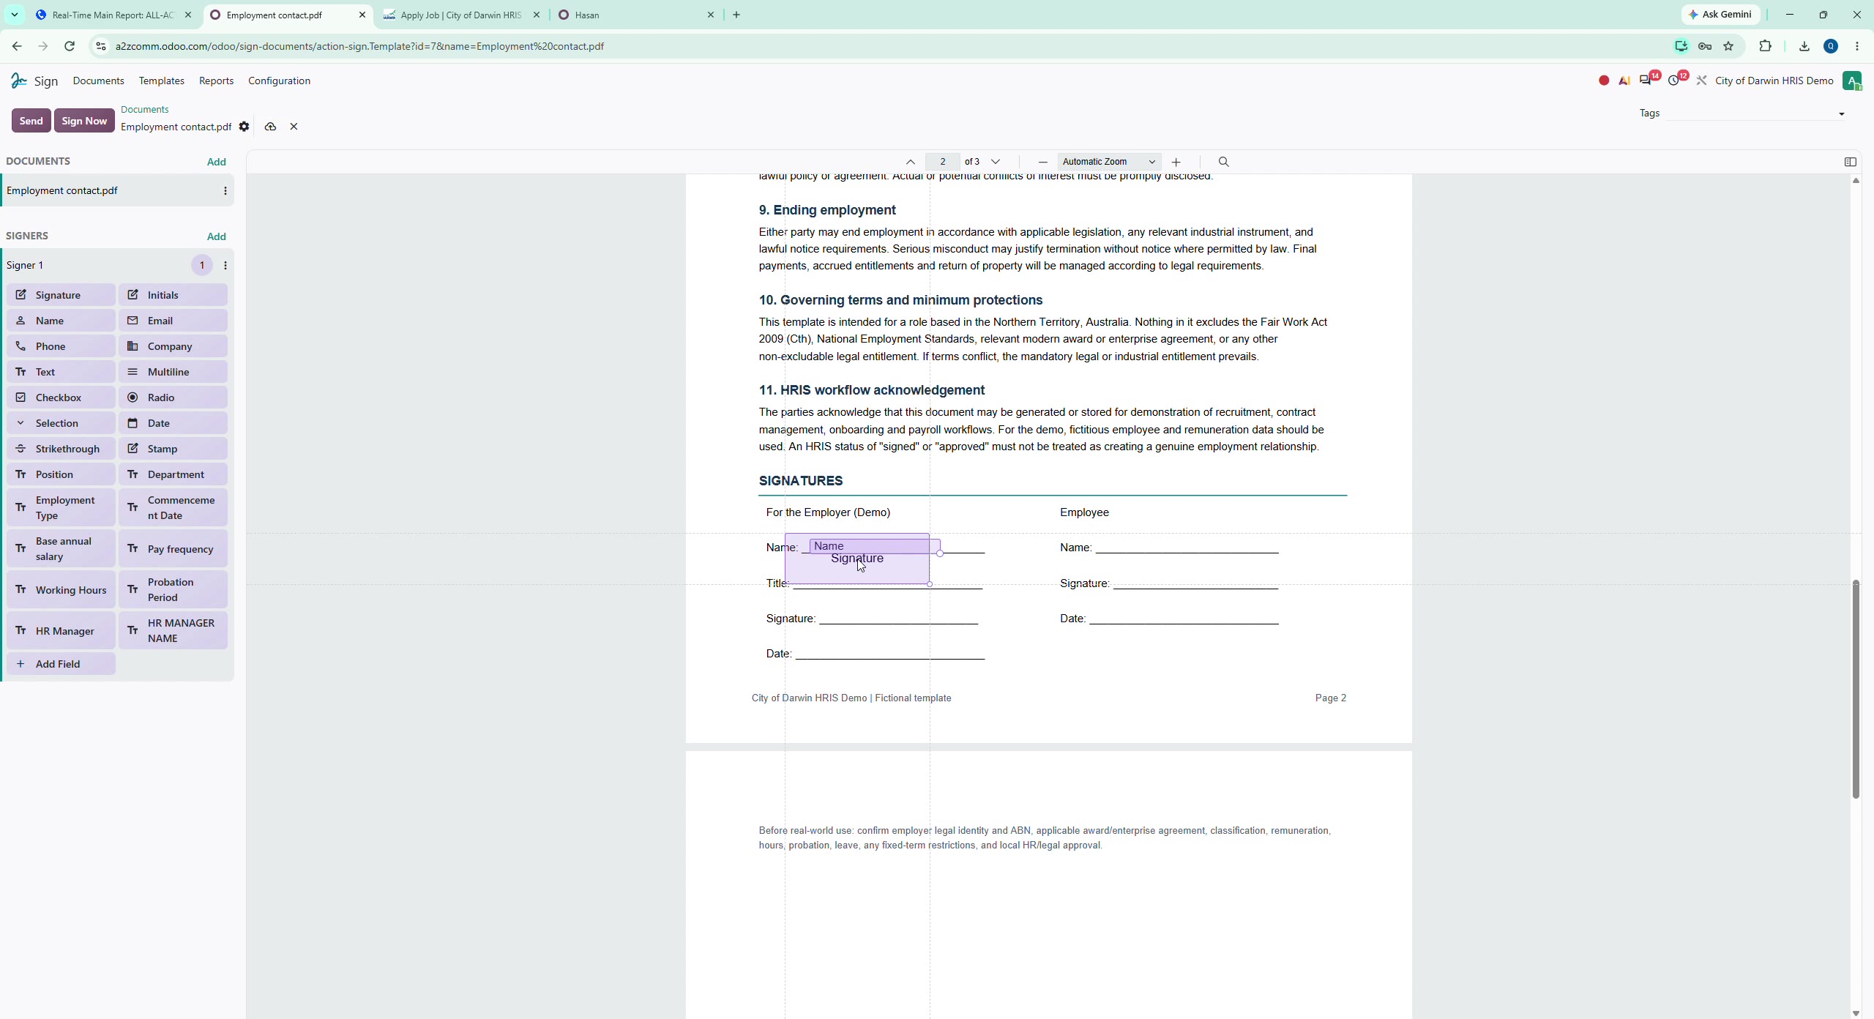Zoom in with the plus icon

click(x=1176, y=162)
